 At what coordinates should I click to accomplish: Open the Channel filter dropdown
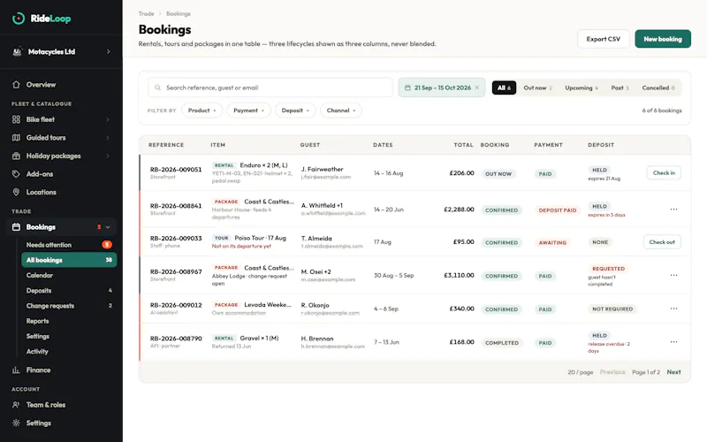click(x=341, y=110)
